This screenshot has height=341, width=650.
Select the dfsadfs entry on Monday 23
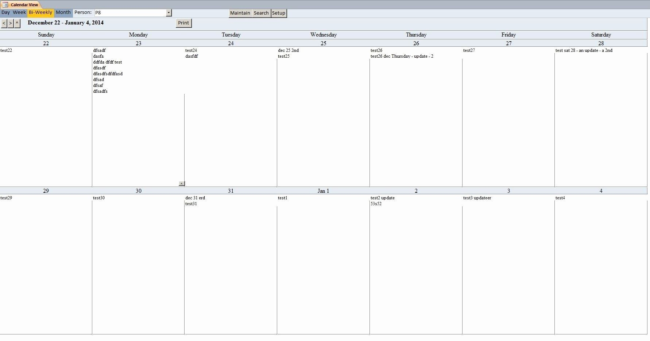click(x=100, y=91)
